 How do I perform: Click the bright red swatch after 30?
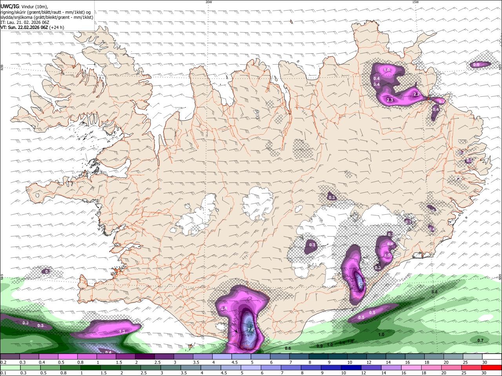click(x=491, y=367)
